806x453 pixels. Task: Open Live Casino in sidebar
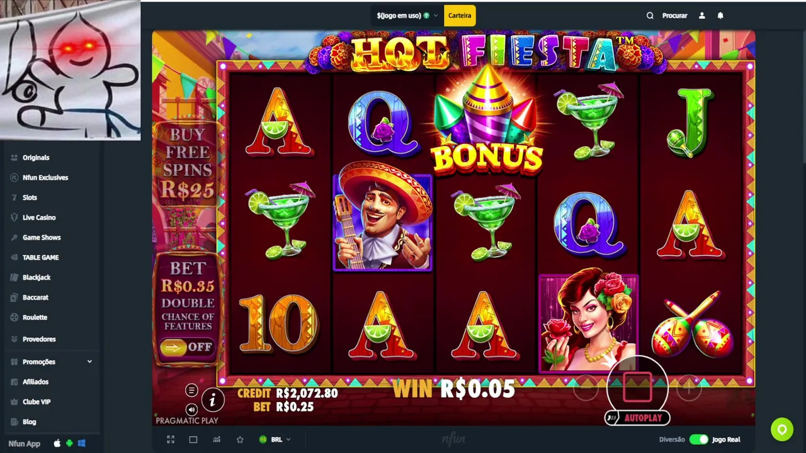click(39, 218)
